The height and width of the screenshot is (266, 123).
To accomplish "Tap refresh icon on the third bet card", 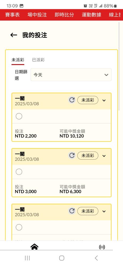I will 72,211.
